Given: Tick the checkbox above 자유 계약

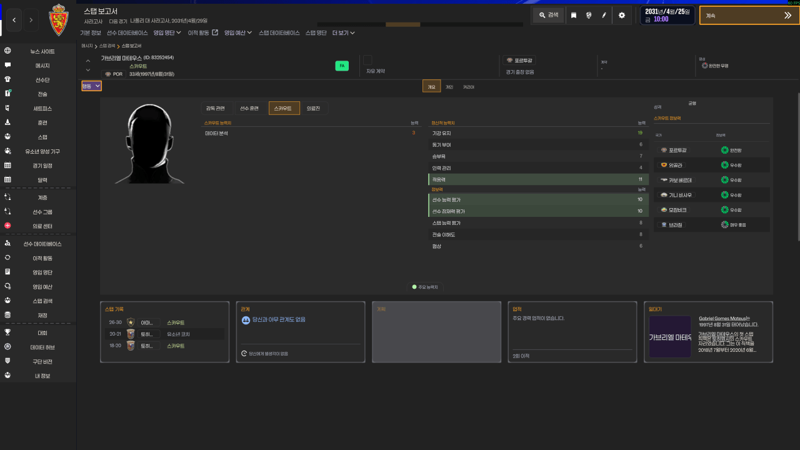Looking at the screenshot, I should click(367, 60).
